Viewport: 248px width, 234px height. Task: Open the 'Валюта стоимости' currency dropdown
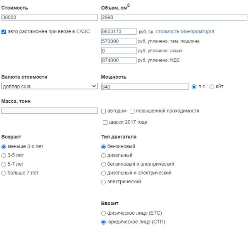pyautogui.click(x=49, y=87)
